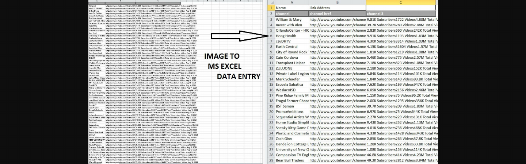This screenshot has height=164, width=526.
Task: Select the 'Dandelion Cottage D' cell
Action: click(291, 144)
